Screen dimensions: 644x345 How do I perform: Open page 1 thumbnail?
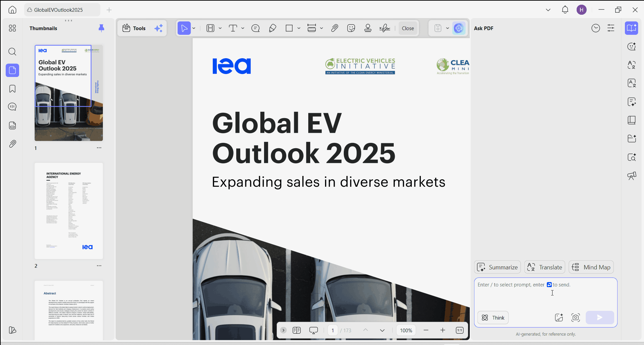69,93
